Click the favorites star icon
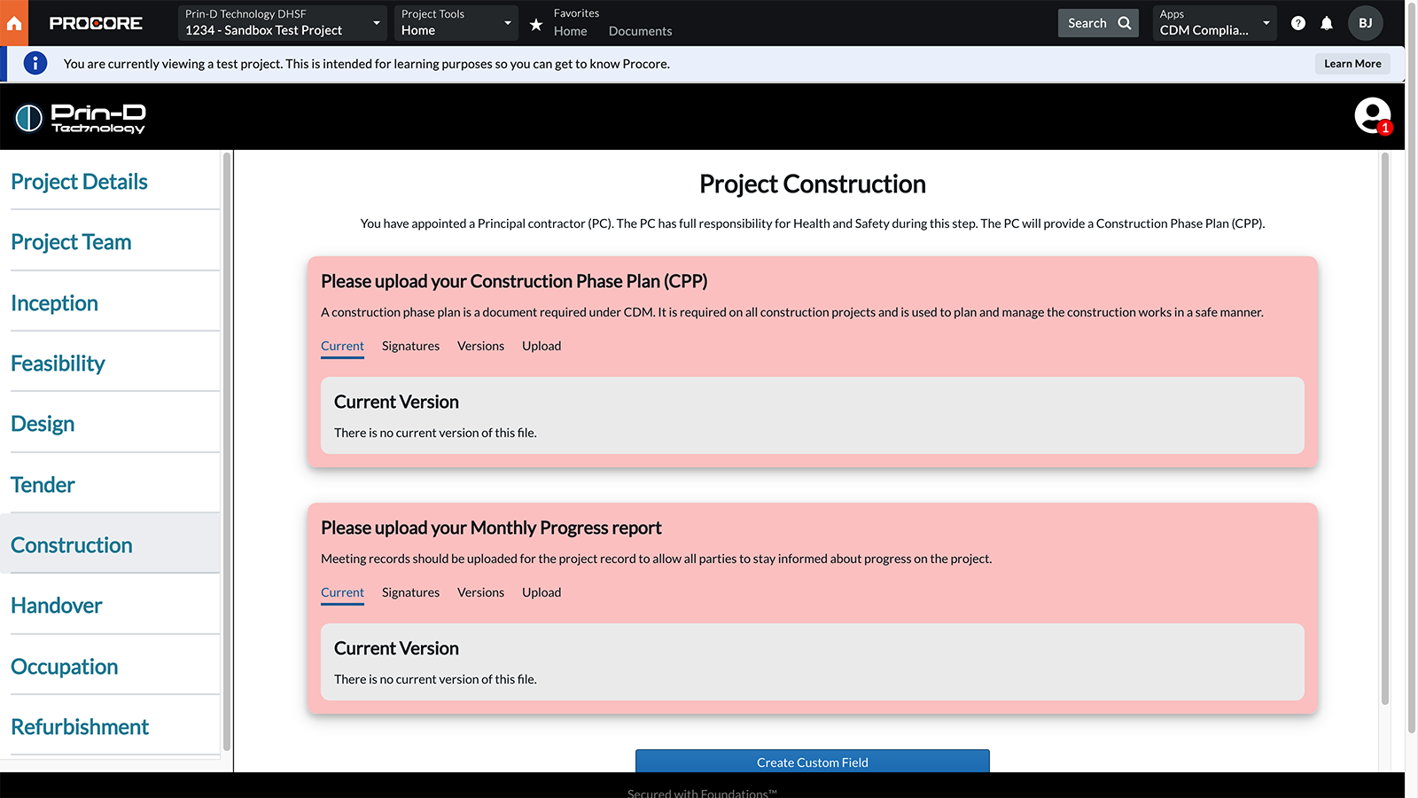The image size is (1418, 798). (x=536, y=25)
